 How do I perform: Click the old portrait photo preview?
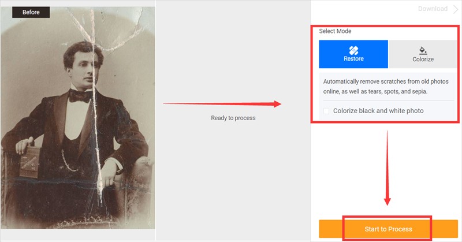pyautogui.click(x=78, y=118)
